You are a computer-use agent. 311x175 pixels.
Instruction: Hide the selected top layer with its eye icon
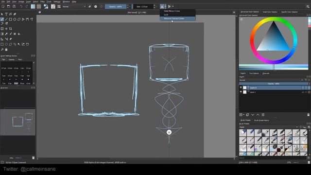241,87
